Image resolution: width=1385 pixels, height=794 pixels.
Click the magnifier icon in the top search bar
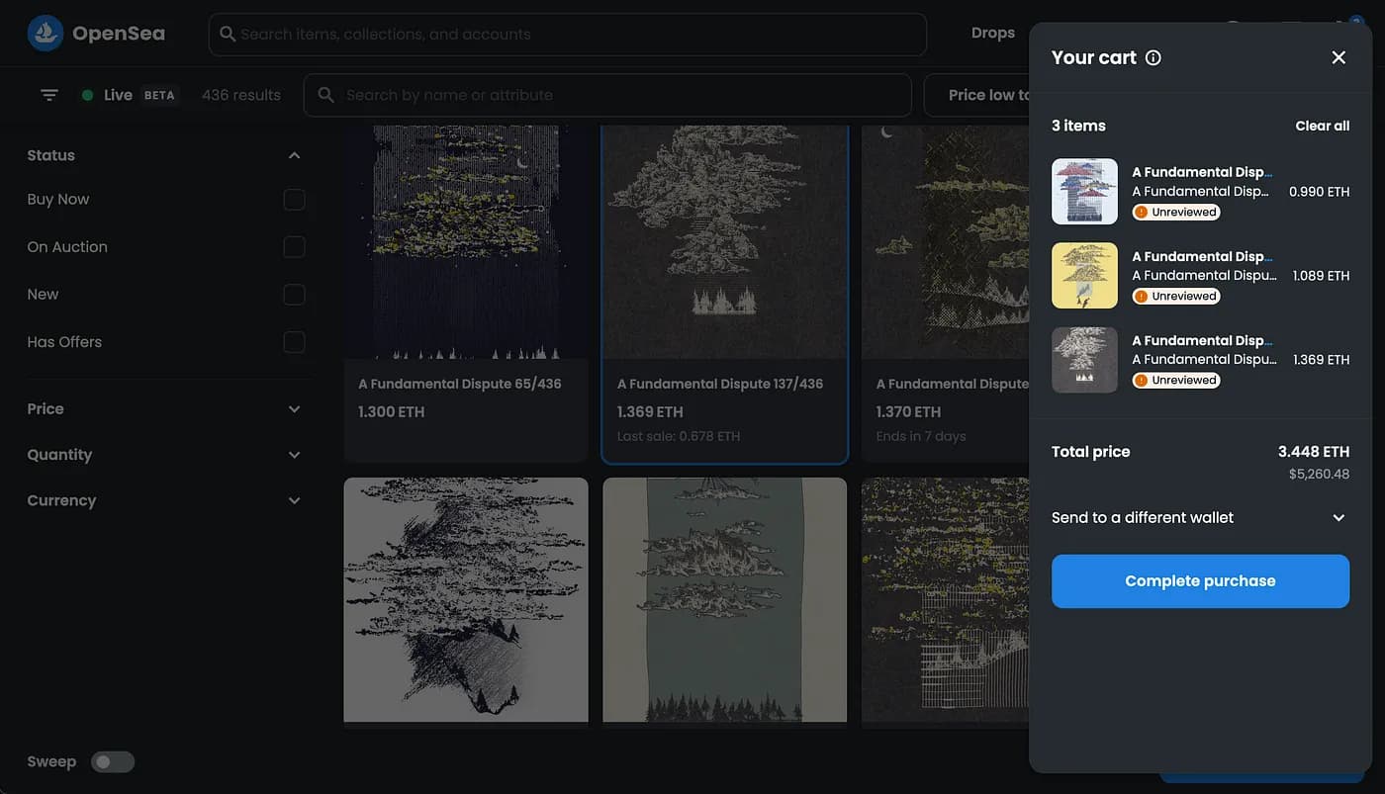coord(228,34)
